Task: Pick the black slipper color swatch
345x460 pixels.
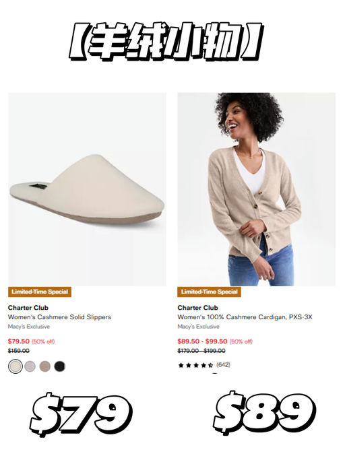Action: tap(59, 366)
